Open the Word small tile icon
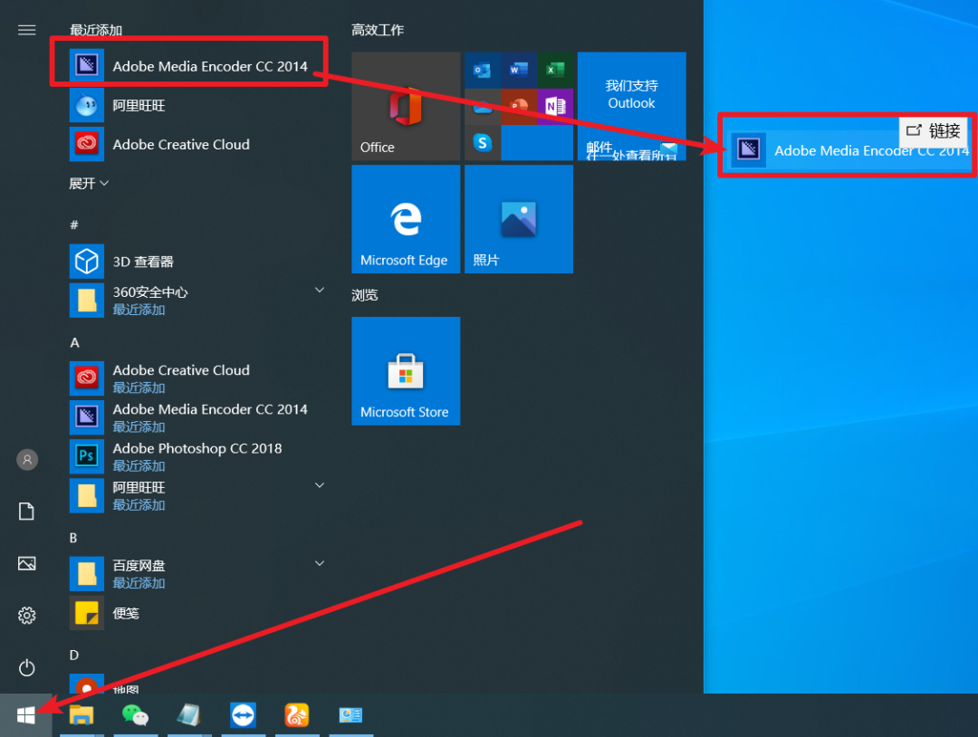The width and height of the screenshot is (978, 737). point(518,70)
